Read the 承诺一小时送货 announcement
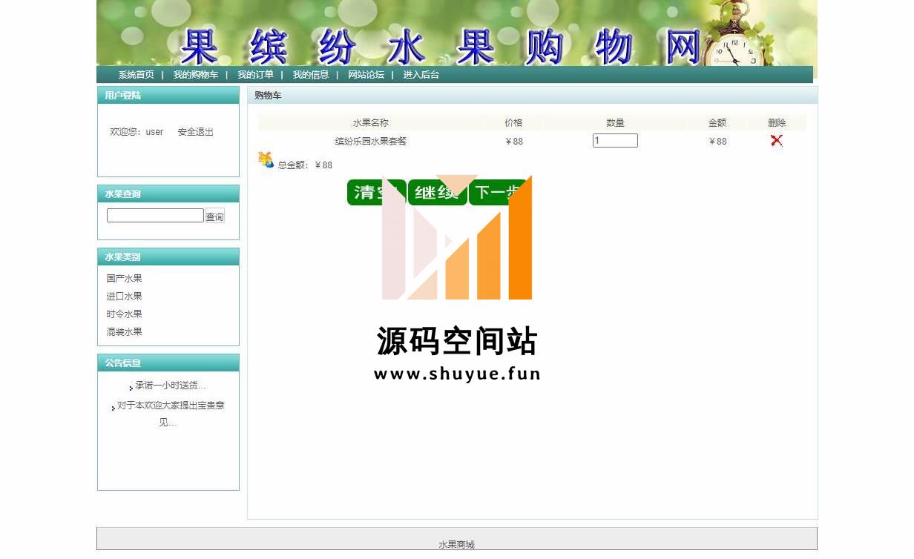 click(x=170, y=386)
